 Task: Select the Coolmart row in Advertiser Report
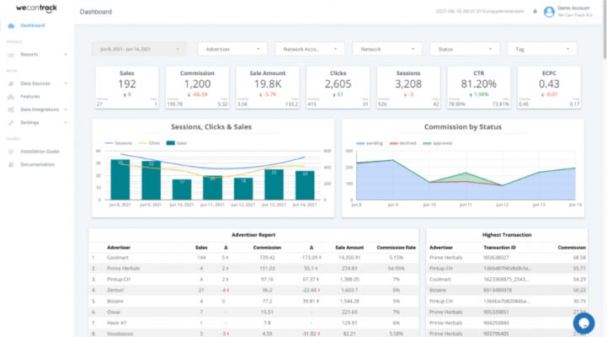253,258
